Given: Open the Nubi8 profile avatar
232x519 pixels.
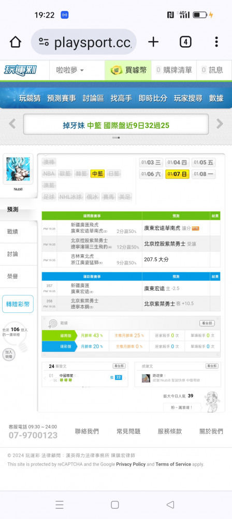Looking at the screenshot, I should 18,169.
